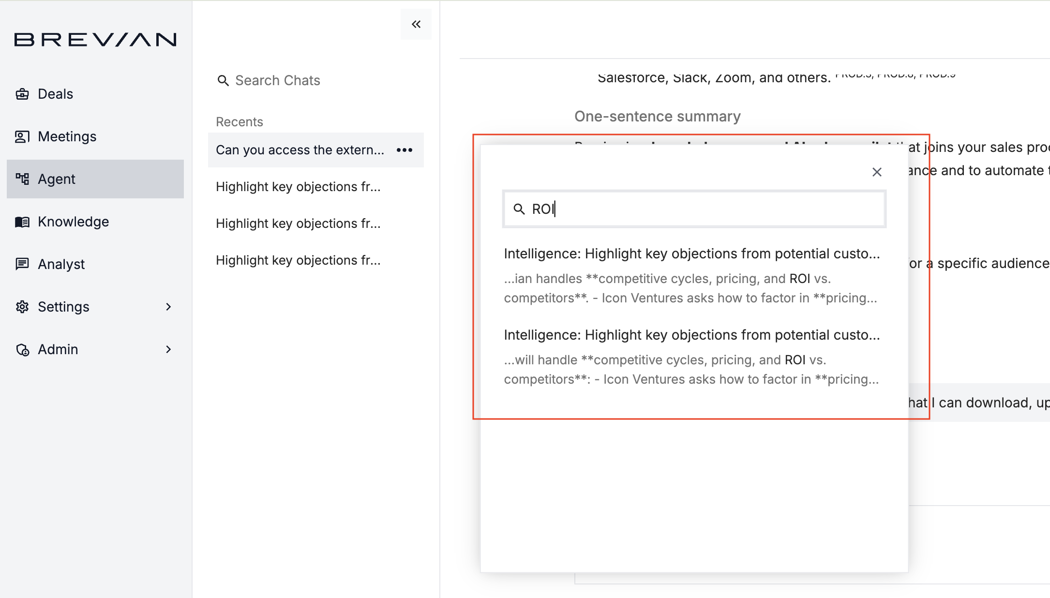Open 'Can you access the extern...' chat
The width and height of the screenshot is (1050, 598).
coord(300,150)
